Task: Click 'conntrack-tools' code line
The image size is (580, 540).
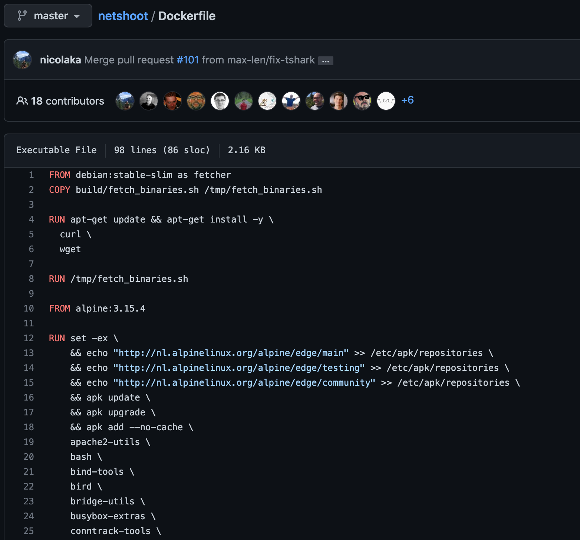Action: tap(116, 531)
